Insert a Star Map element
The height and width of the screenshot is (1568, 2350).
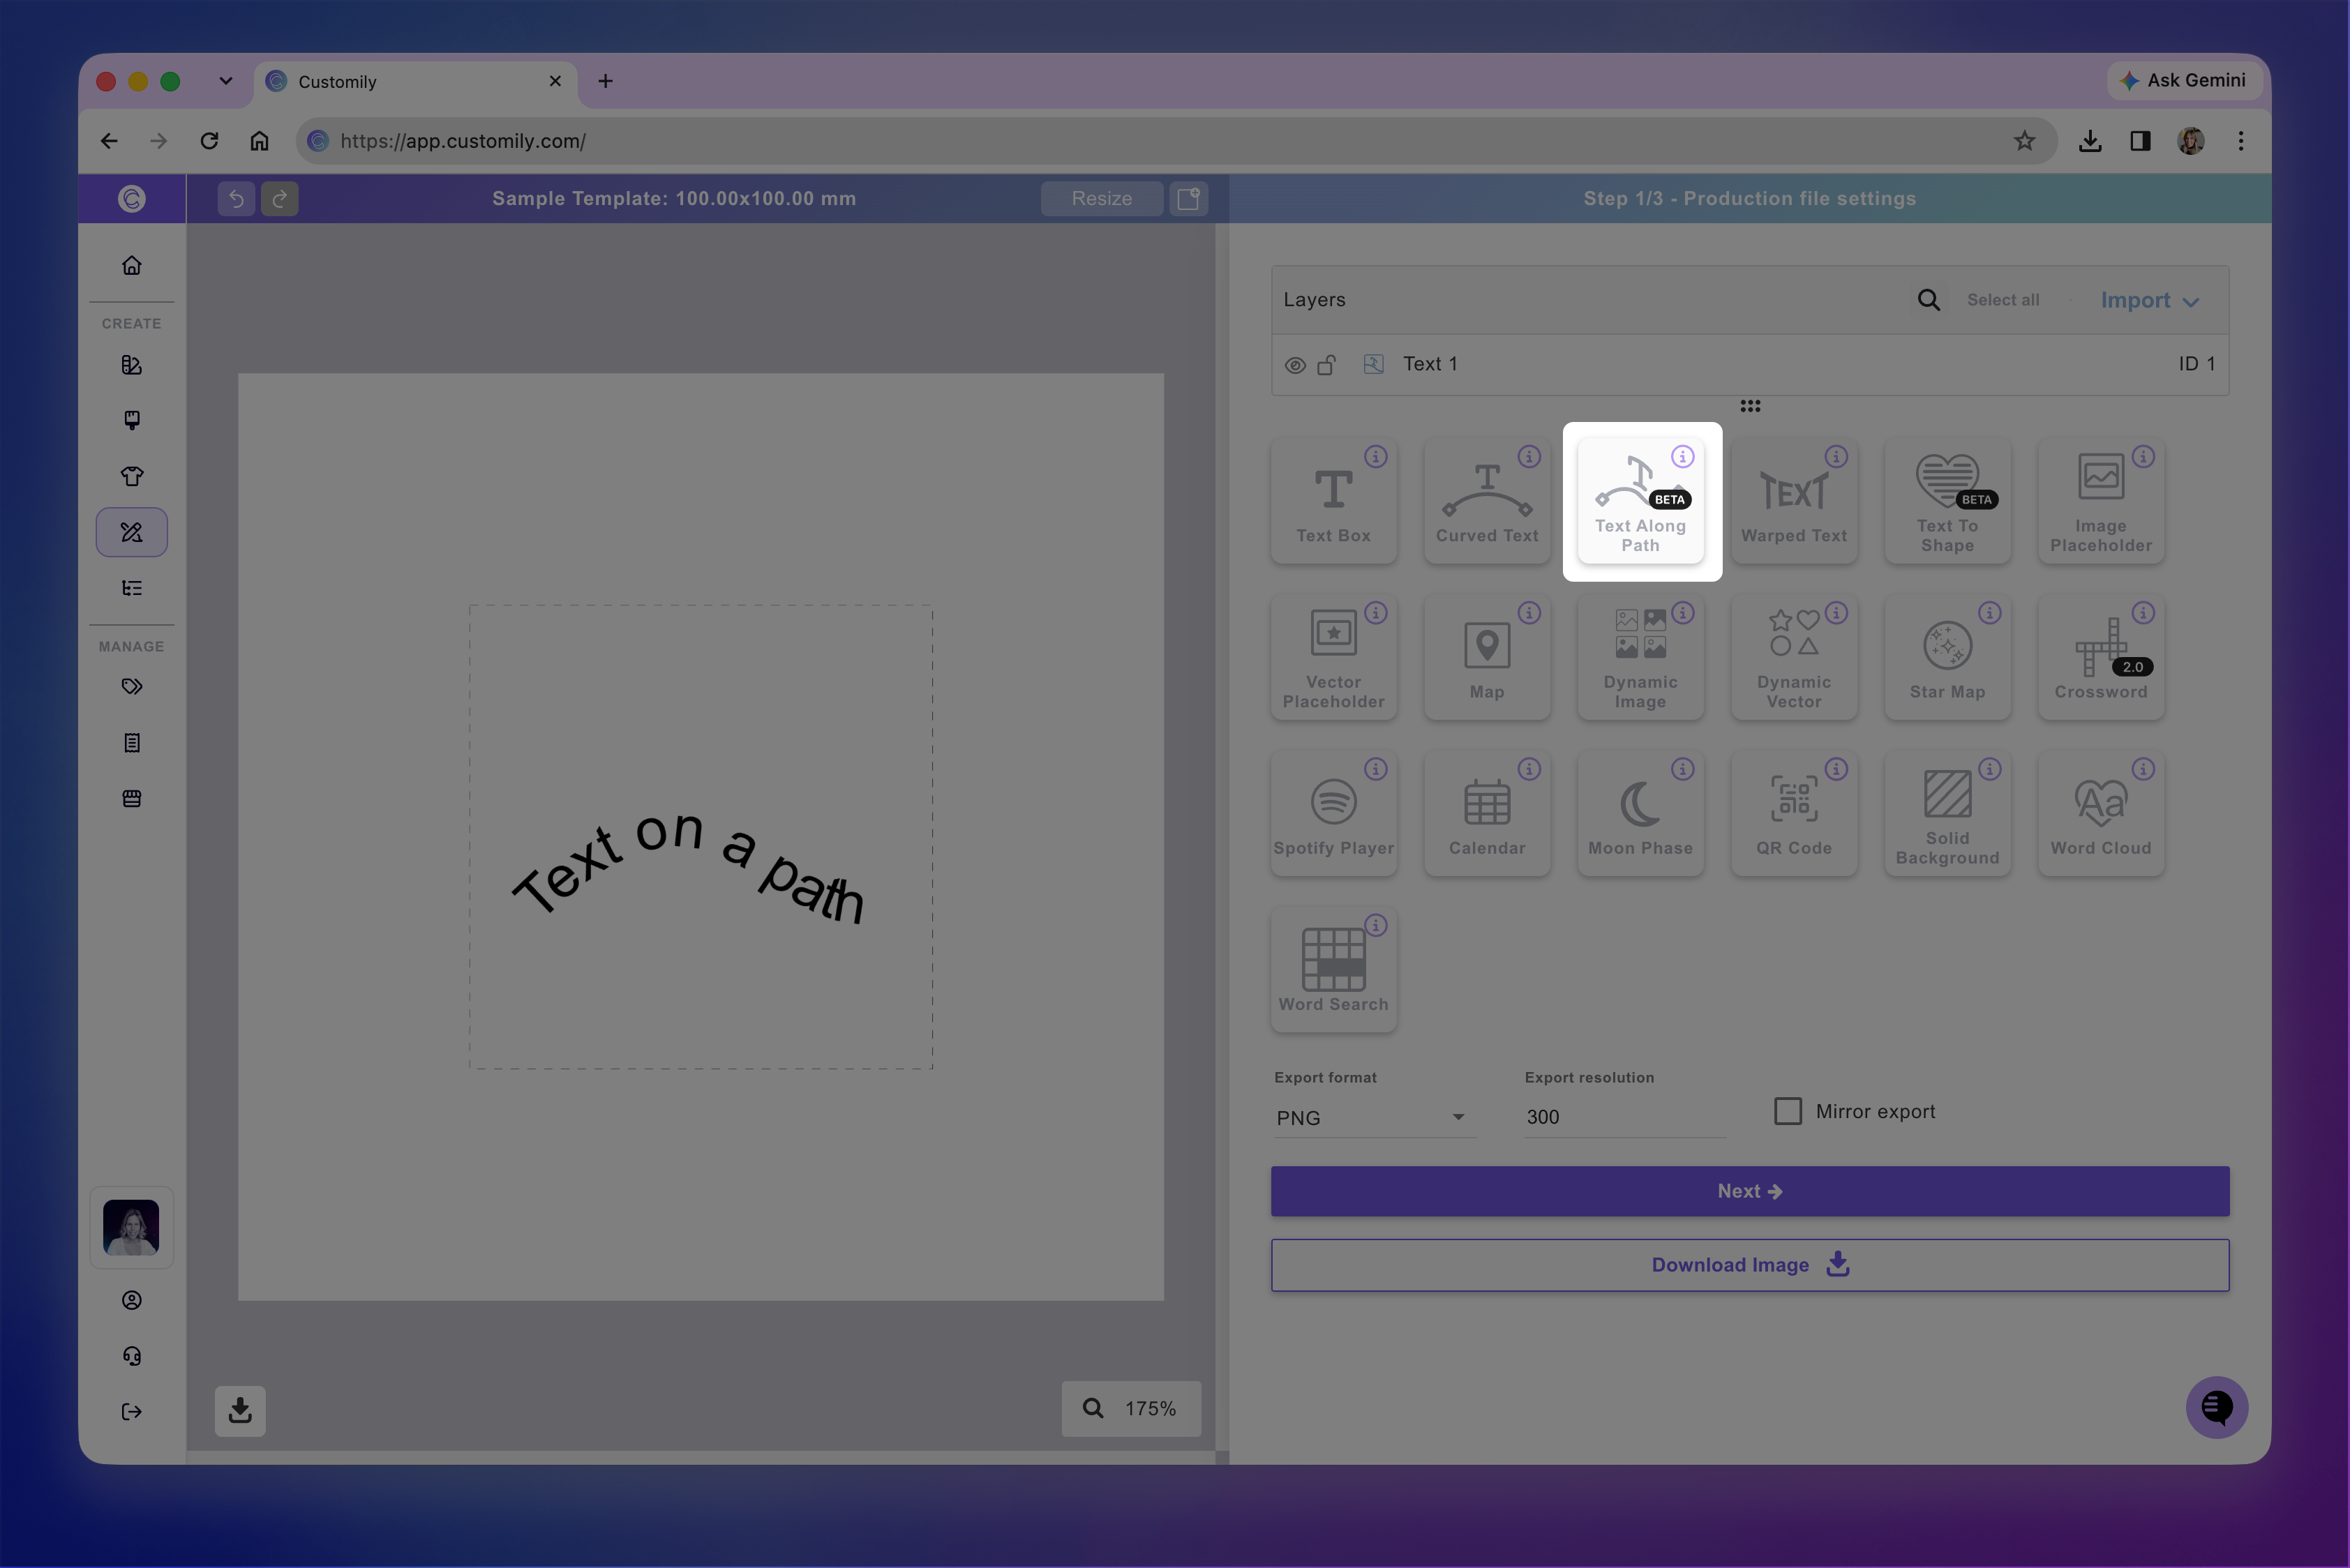coord(1947,657)
